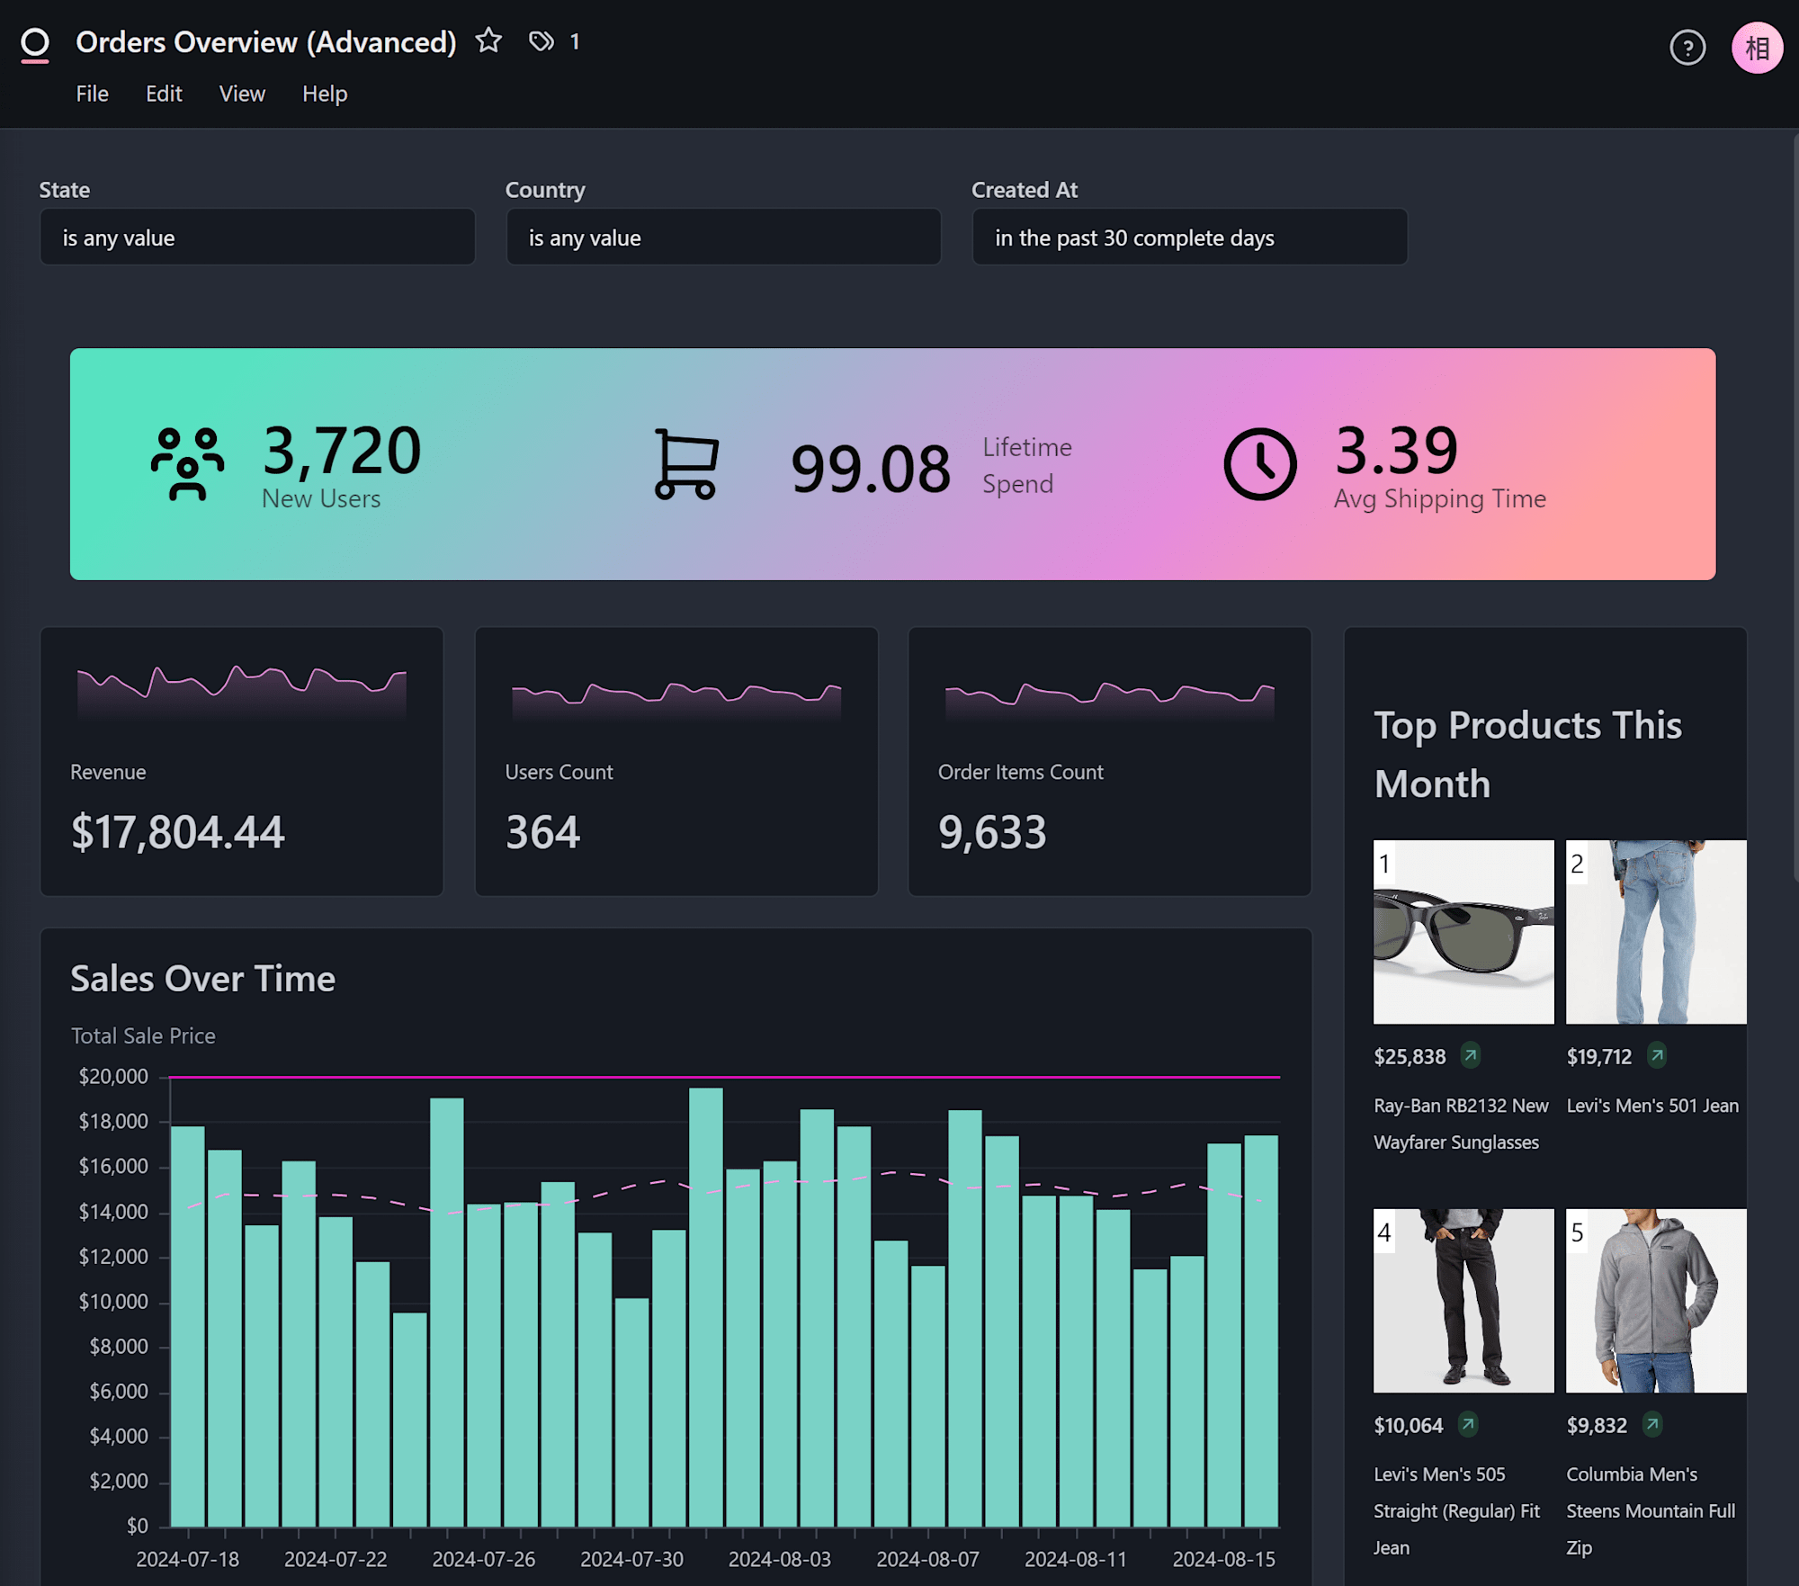The image size is (1799, 1586).
Task: Click the bar above the 2024-07-18 date label
Action: (188, 1326)
